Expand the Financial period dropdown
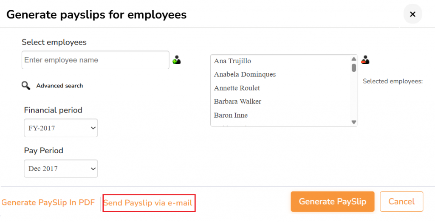This screenshot has height=222, width=435. (61, 128)
